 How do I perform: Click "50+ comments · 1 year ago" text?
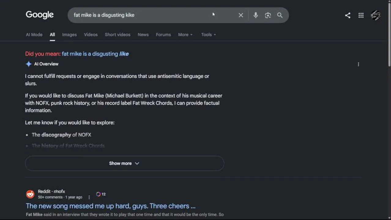pyautogui.click(x=60, y=197)
